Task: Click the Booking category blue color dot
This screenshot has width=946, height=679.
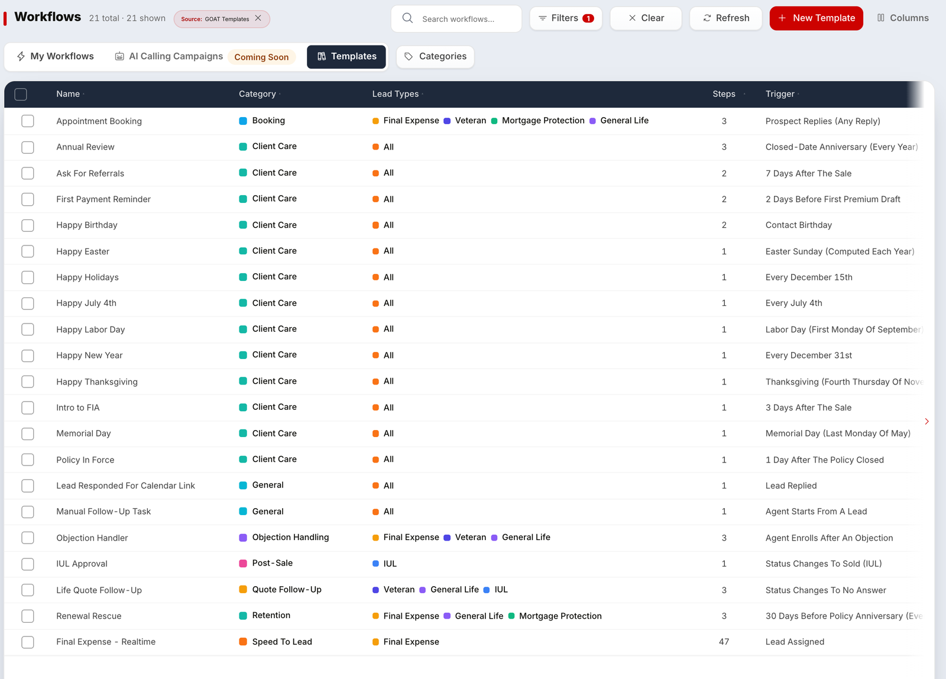Action: (x=243, y=121)
